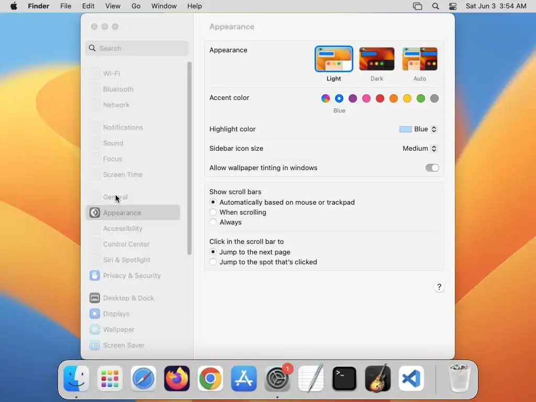Select the Light appearance thumbnail
This screenshot has height=402, width=536.
tap(333, 59)
